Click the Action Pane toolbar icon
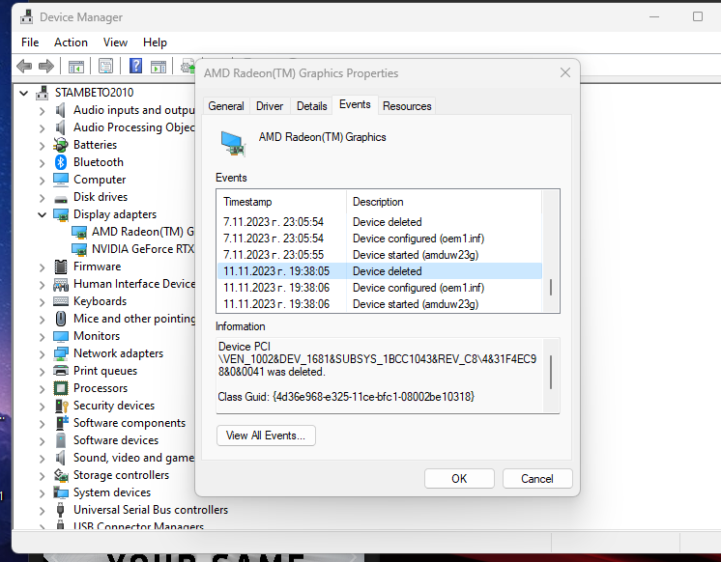Image resolution: width=721 pixels, height=562 pixels. (x=159, y=67)
